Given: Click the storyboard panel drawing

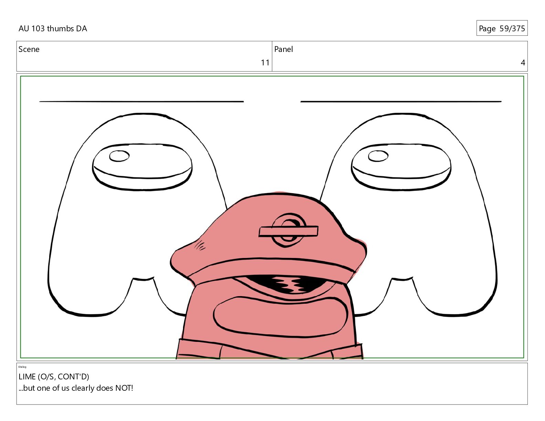Looking at the screenshot, I should click(x=272, y=217).
